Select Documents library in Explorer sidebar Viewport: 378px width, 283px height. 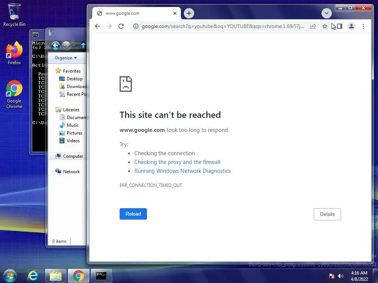(x=73, y=118)
